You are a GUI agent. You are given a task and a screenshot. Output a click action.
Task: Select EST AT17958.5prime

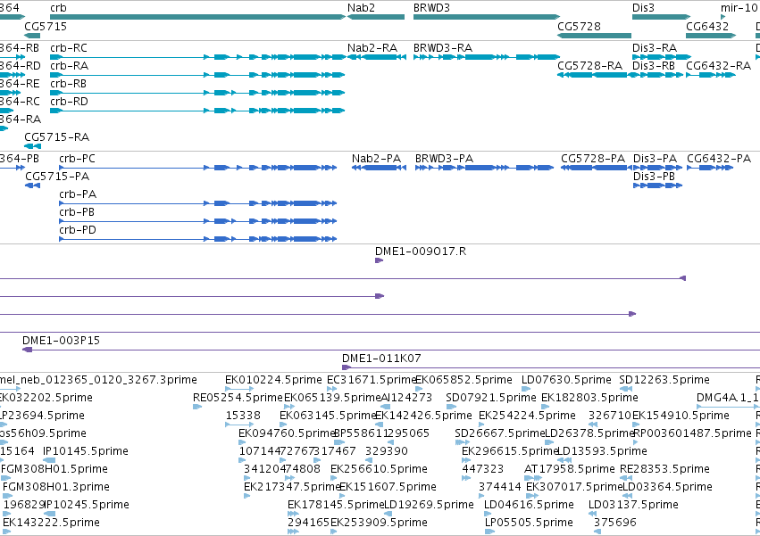(533, 478)
